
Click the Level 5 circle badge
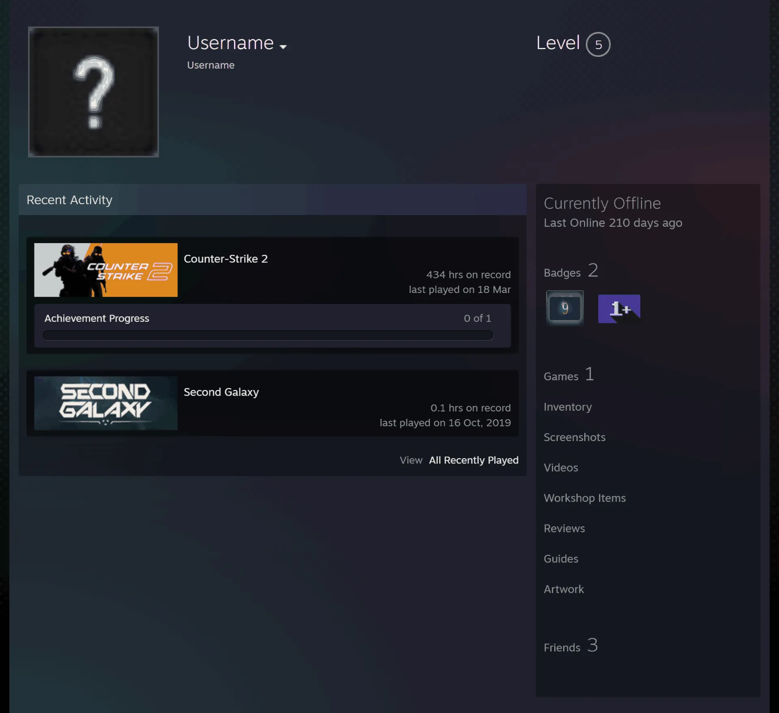[598, 44]
